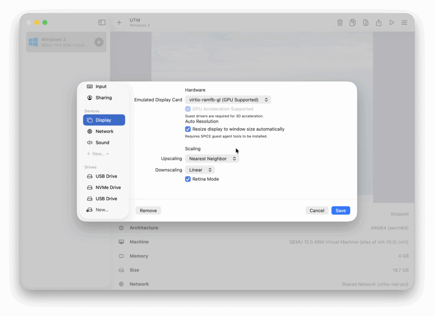The height and width of the screenshot is (316, 434).
Task: Select Sound in the settings sidebar
Action: pos(102,143)
